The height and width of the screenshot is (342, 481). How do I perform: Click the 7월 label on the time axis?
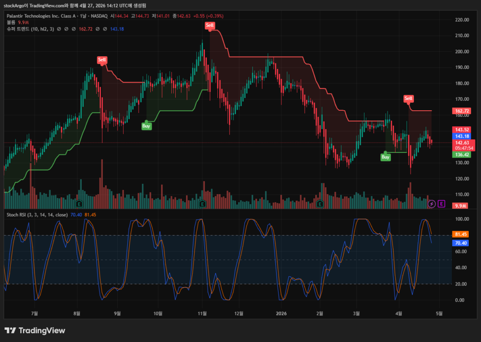[35, 313]
